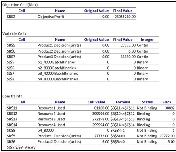This screenshot has height=152, width=176.
Task: Select Resource1 cell value 61108.00
Action: pyautogui.click(x=102, y=108)
